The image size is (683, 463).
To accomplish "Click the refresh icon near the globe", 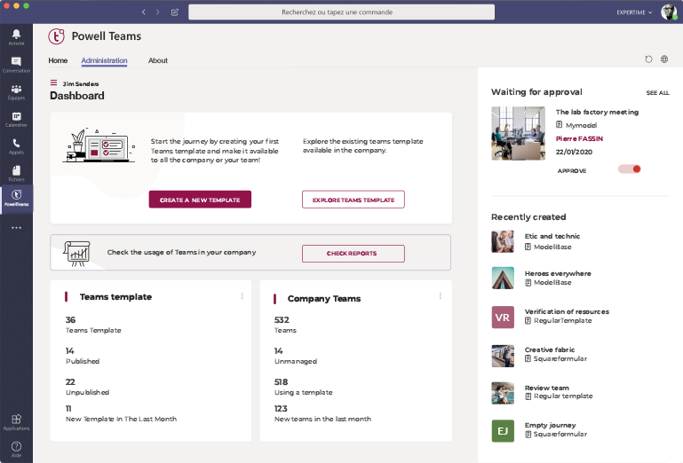I will pos(648,59).
